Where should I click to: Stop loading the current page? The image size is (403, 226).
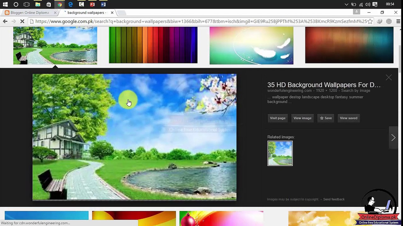pos(22,21)
